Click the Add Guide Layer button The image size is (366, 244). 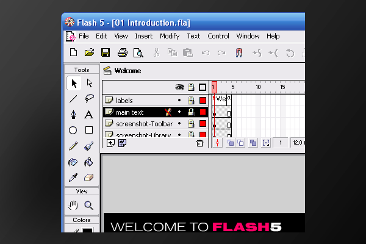coord(123,143)
